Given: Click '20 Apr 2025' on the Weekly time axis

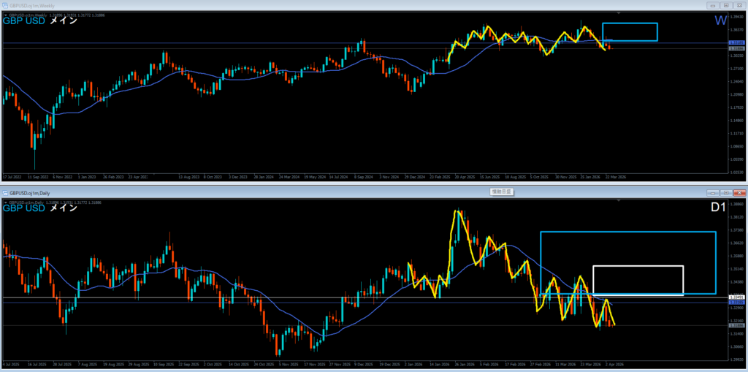Looking at the screenshot, I should [465, 176].
